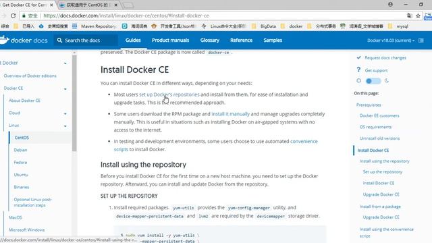Close the second CentOS browser tab

tap(116, 5)
